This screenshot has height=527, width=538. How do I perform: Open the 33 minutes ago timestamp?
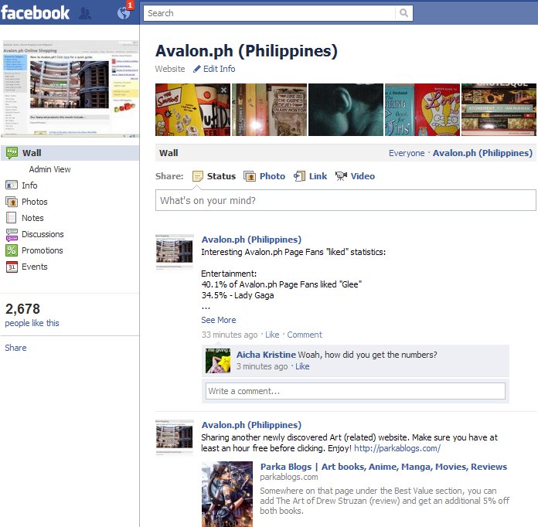click(x=230, y=335)
